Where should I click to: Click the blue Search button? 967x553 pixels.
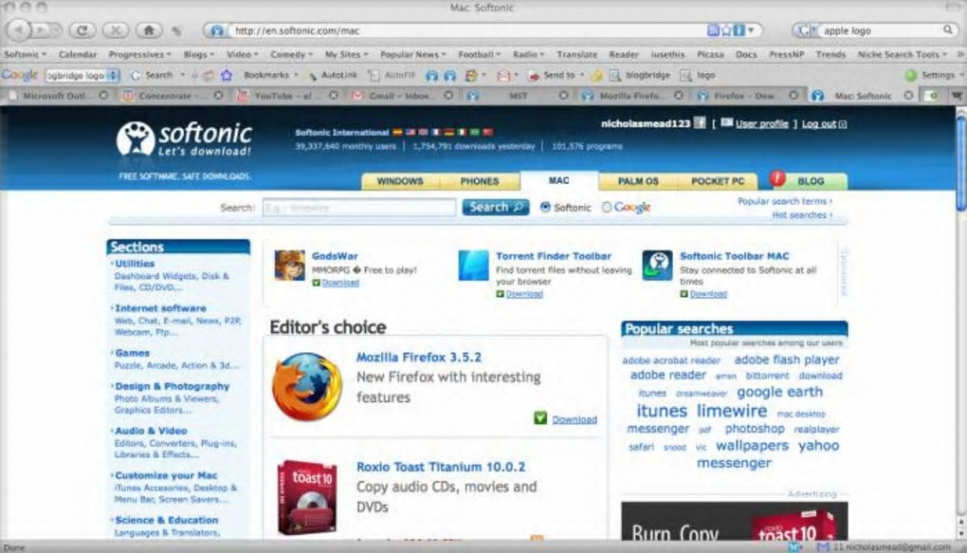pos(496,208)
